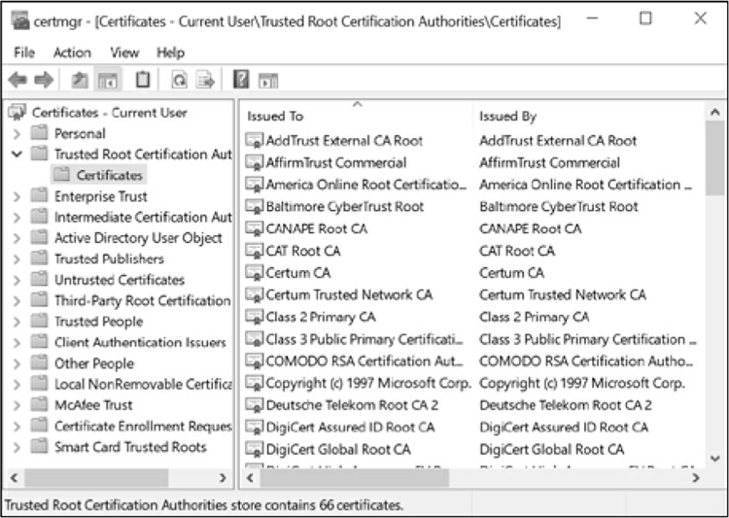The width and height of the screenshot is (729, 518).
Task: Click the Certum CA certificate icon
Action: click(x=255, y=272)
